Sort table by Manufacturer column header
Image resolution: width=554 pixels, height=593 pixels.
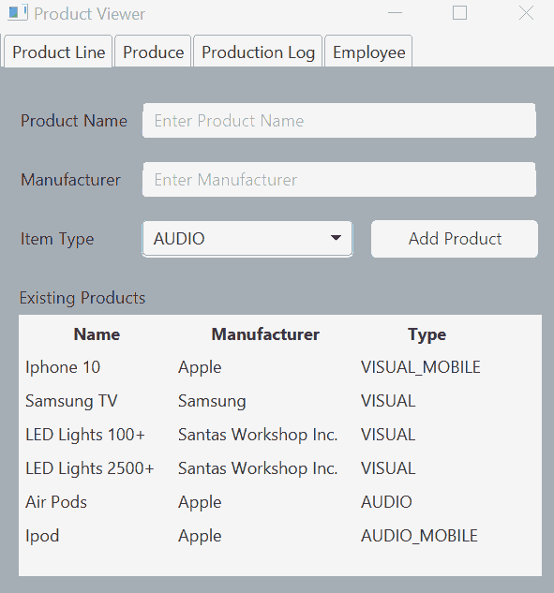(x=265, y=334)
